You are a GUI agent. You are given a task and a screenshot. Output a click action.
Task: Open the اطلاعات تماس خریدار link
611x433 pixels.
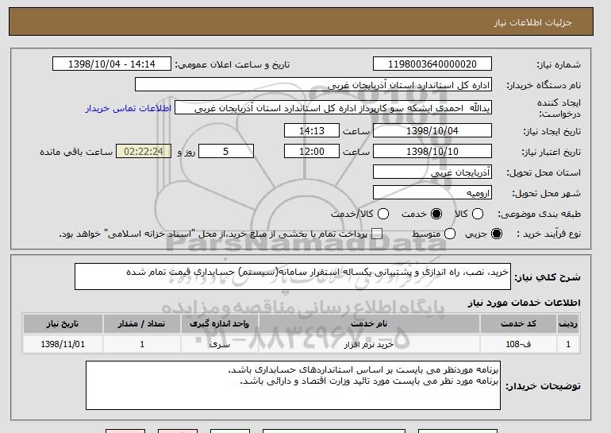pos(129,108)
